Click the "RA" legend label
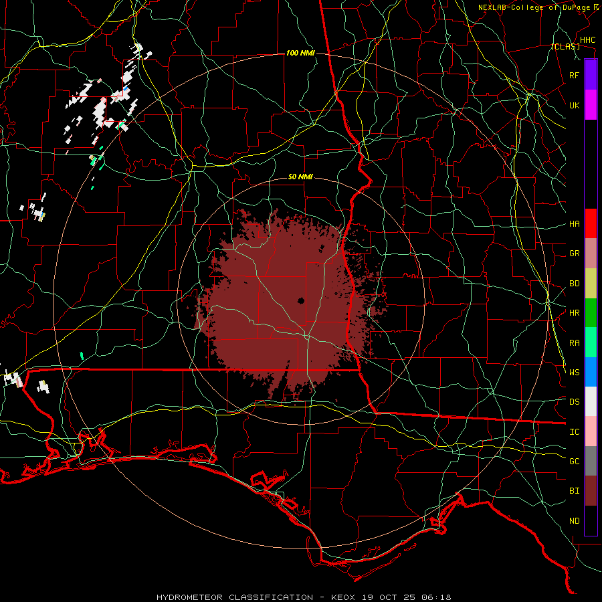Image resolution: width=602 pixels, height=602 pixels. click(575, 343)
